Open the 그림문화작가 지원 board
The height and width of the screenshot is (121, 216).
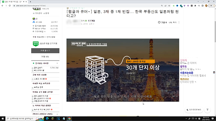[41, 101]
